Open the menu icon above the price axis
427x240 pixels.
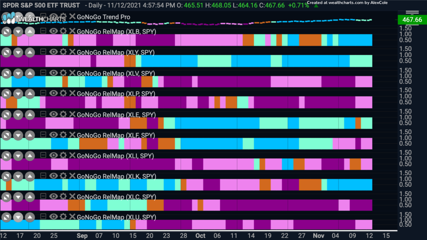(412, 12)
